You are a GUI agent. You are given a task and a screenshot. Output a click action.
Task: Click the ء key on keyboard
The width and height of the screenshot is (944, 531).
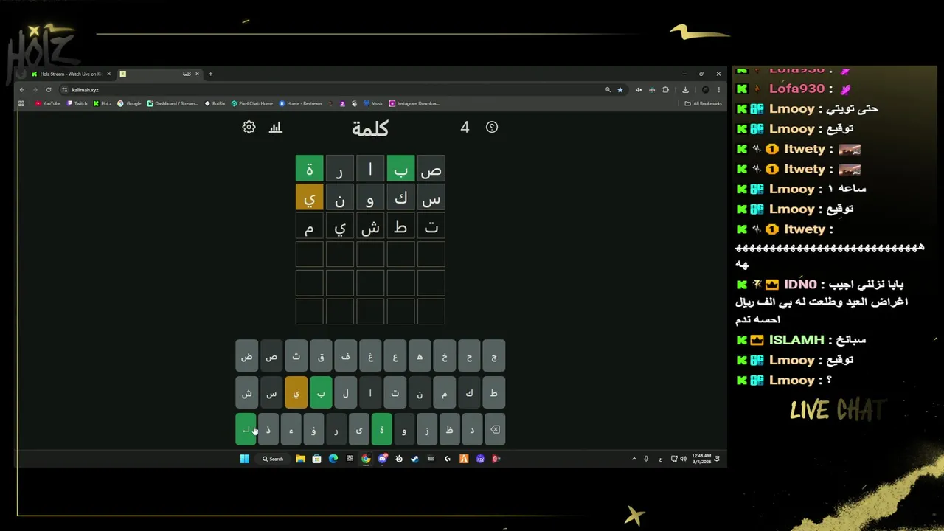pyautogui.click(x=291, y=430)
